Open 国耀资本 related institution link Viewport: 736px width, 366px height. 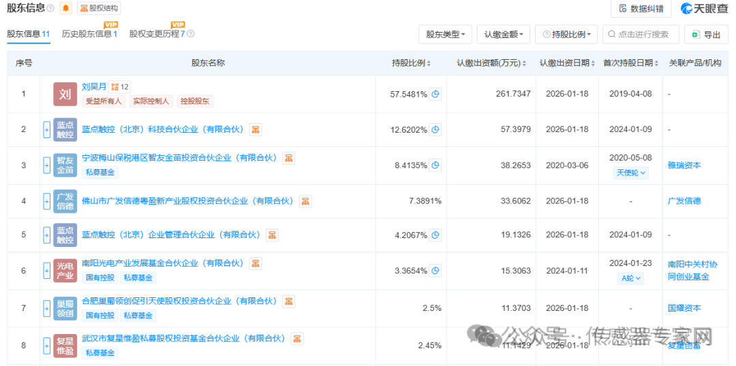(x=684, y=308)
